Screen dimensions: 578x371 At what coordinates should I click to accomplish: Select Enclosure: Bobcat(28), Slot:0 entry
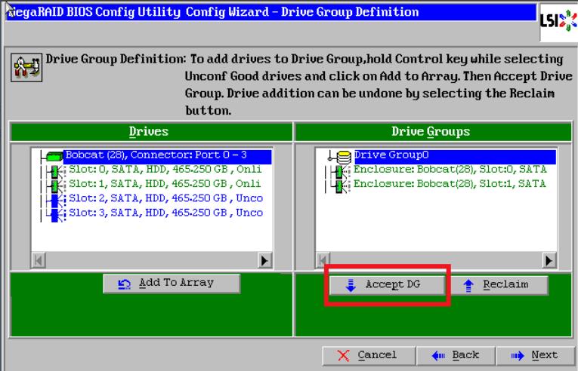tap(450, 170)
